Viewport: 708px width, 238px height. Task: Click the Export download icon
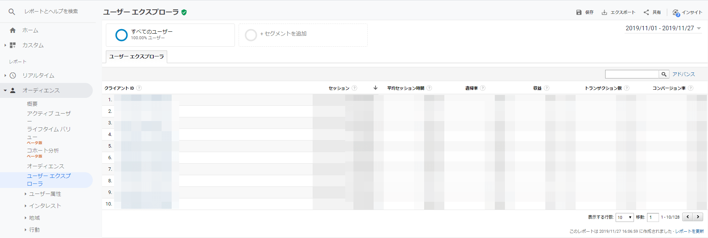coord(604,12)
